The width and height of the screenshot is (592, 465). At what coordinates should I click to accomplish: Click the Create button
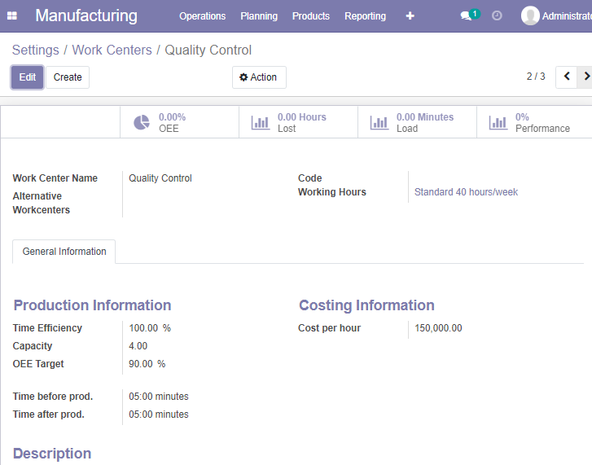[68, 77]
